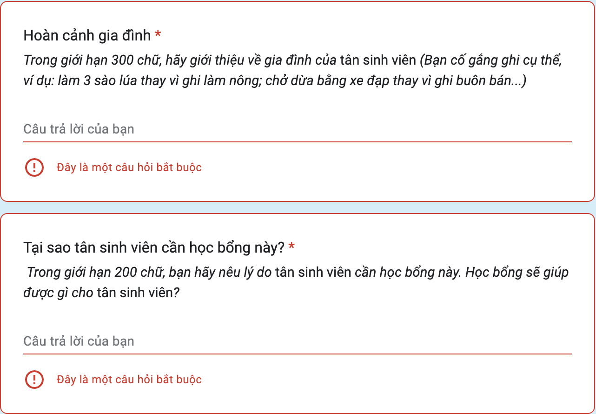Select the 'Tại sao tân sinh viên cần học bổng này?' title

click(x=154, y=248)
